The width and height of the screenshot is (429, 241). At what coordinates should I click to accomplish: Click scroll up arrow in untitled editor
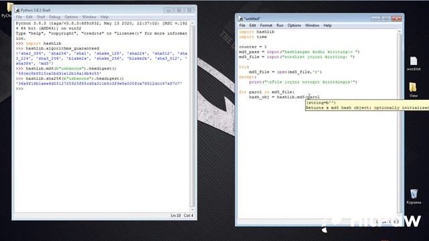point(400,32)
